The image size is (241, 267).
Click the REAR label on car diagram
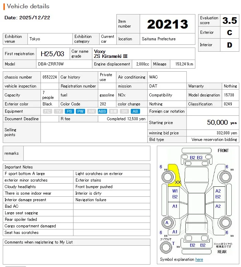[x=222, y=252]
